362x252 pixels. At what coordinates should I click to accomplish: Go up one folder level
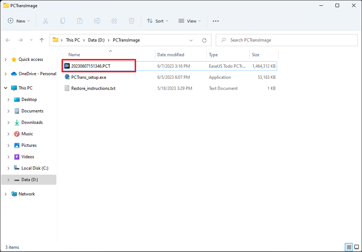pyautogui.click(x=42, y=40)
